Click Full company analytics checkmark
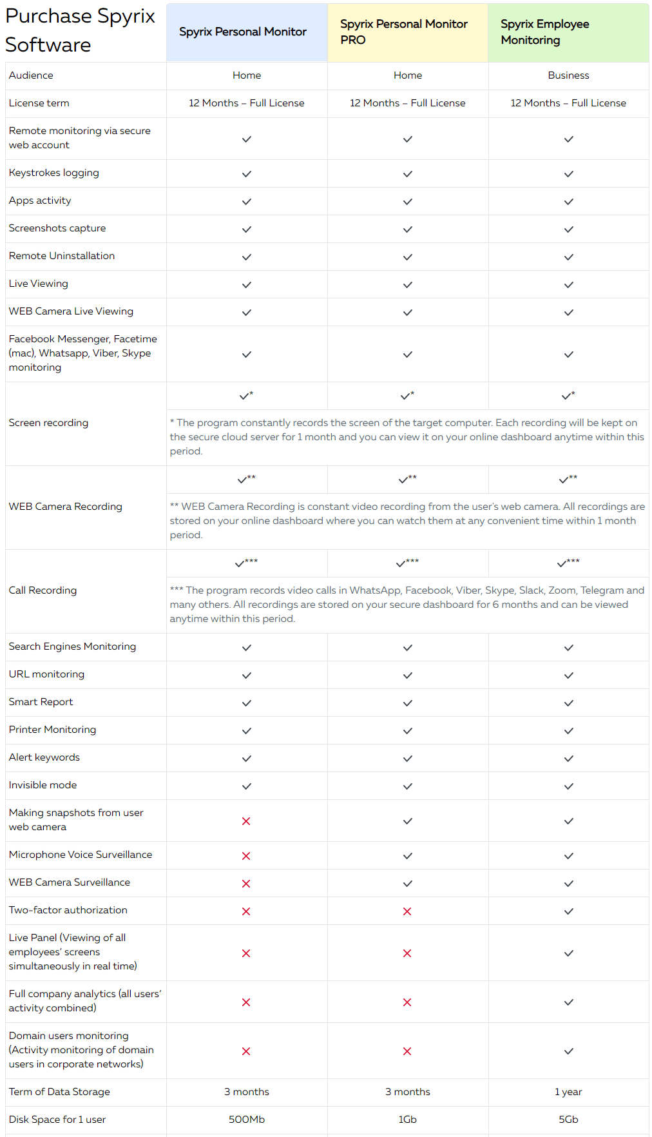 pyautogui.click(x=568, y=1002)
